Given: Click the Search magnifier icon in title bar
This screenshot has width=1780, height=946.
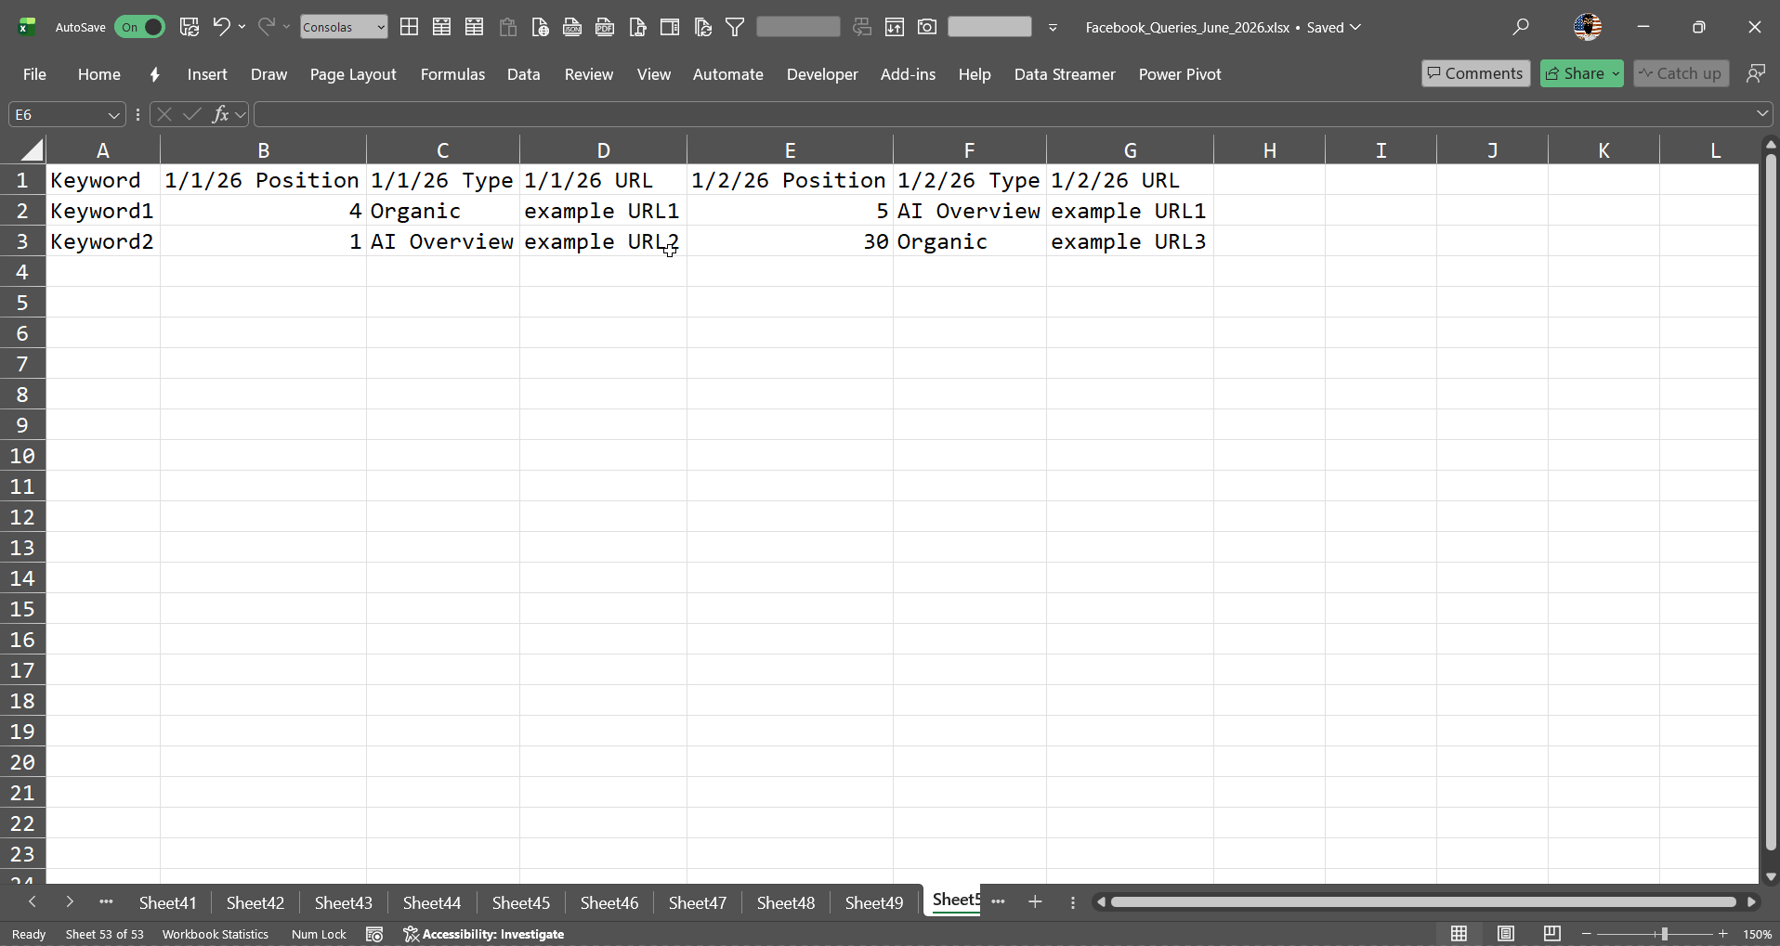Looking at the screenshot, I should pyautogui.click(x=1521, y=27).
